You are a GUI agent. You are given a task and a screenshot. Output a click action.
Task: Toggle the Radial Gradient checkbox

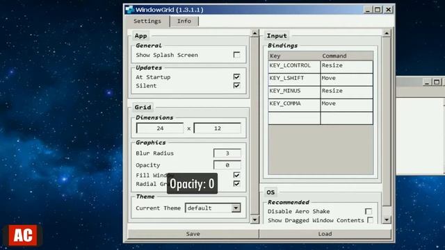[x=236, y=183]
